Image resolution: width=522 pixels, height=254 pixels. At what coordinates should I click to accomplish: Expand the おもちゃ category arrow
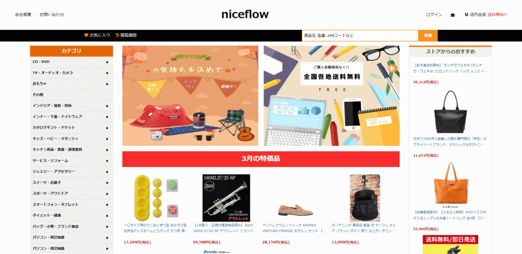[107, 84]
